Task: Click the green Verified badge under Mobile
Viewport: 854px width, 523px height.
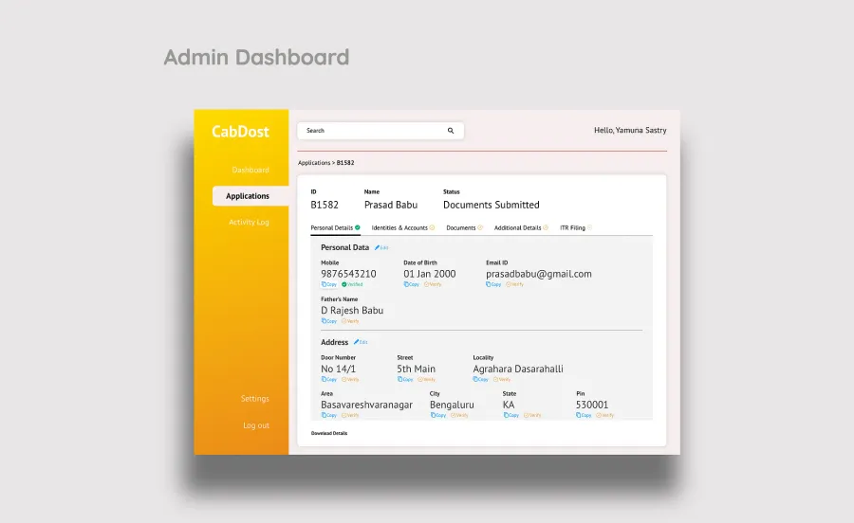Action: pyautogui.click(x=352, y=284)
